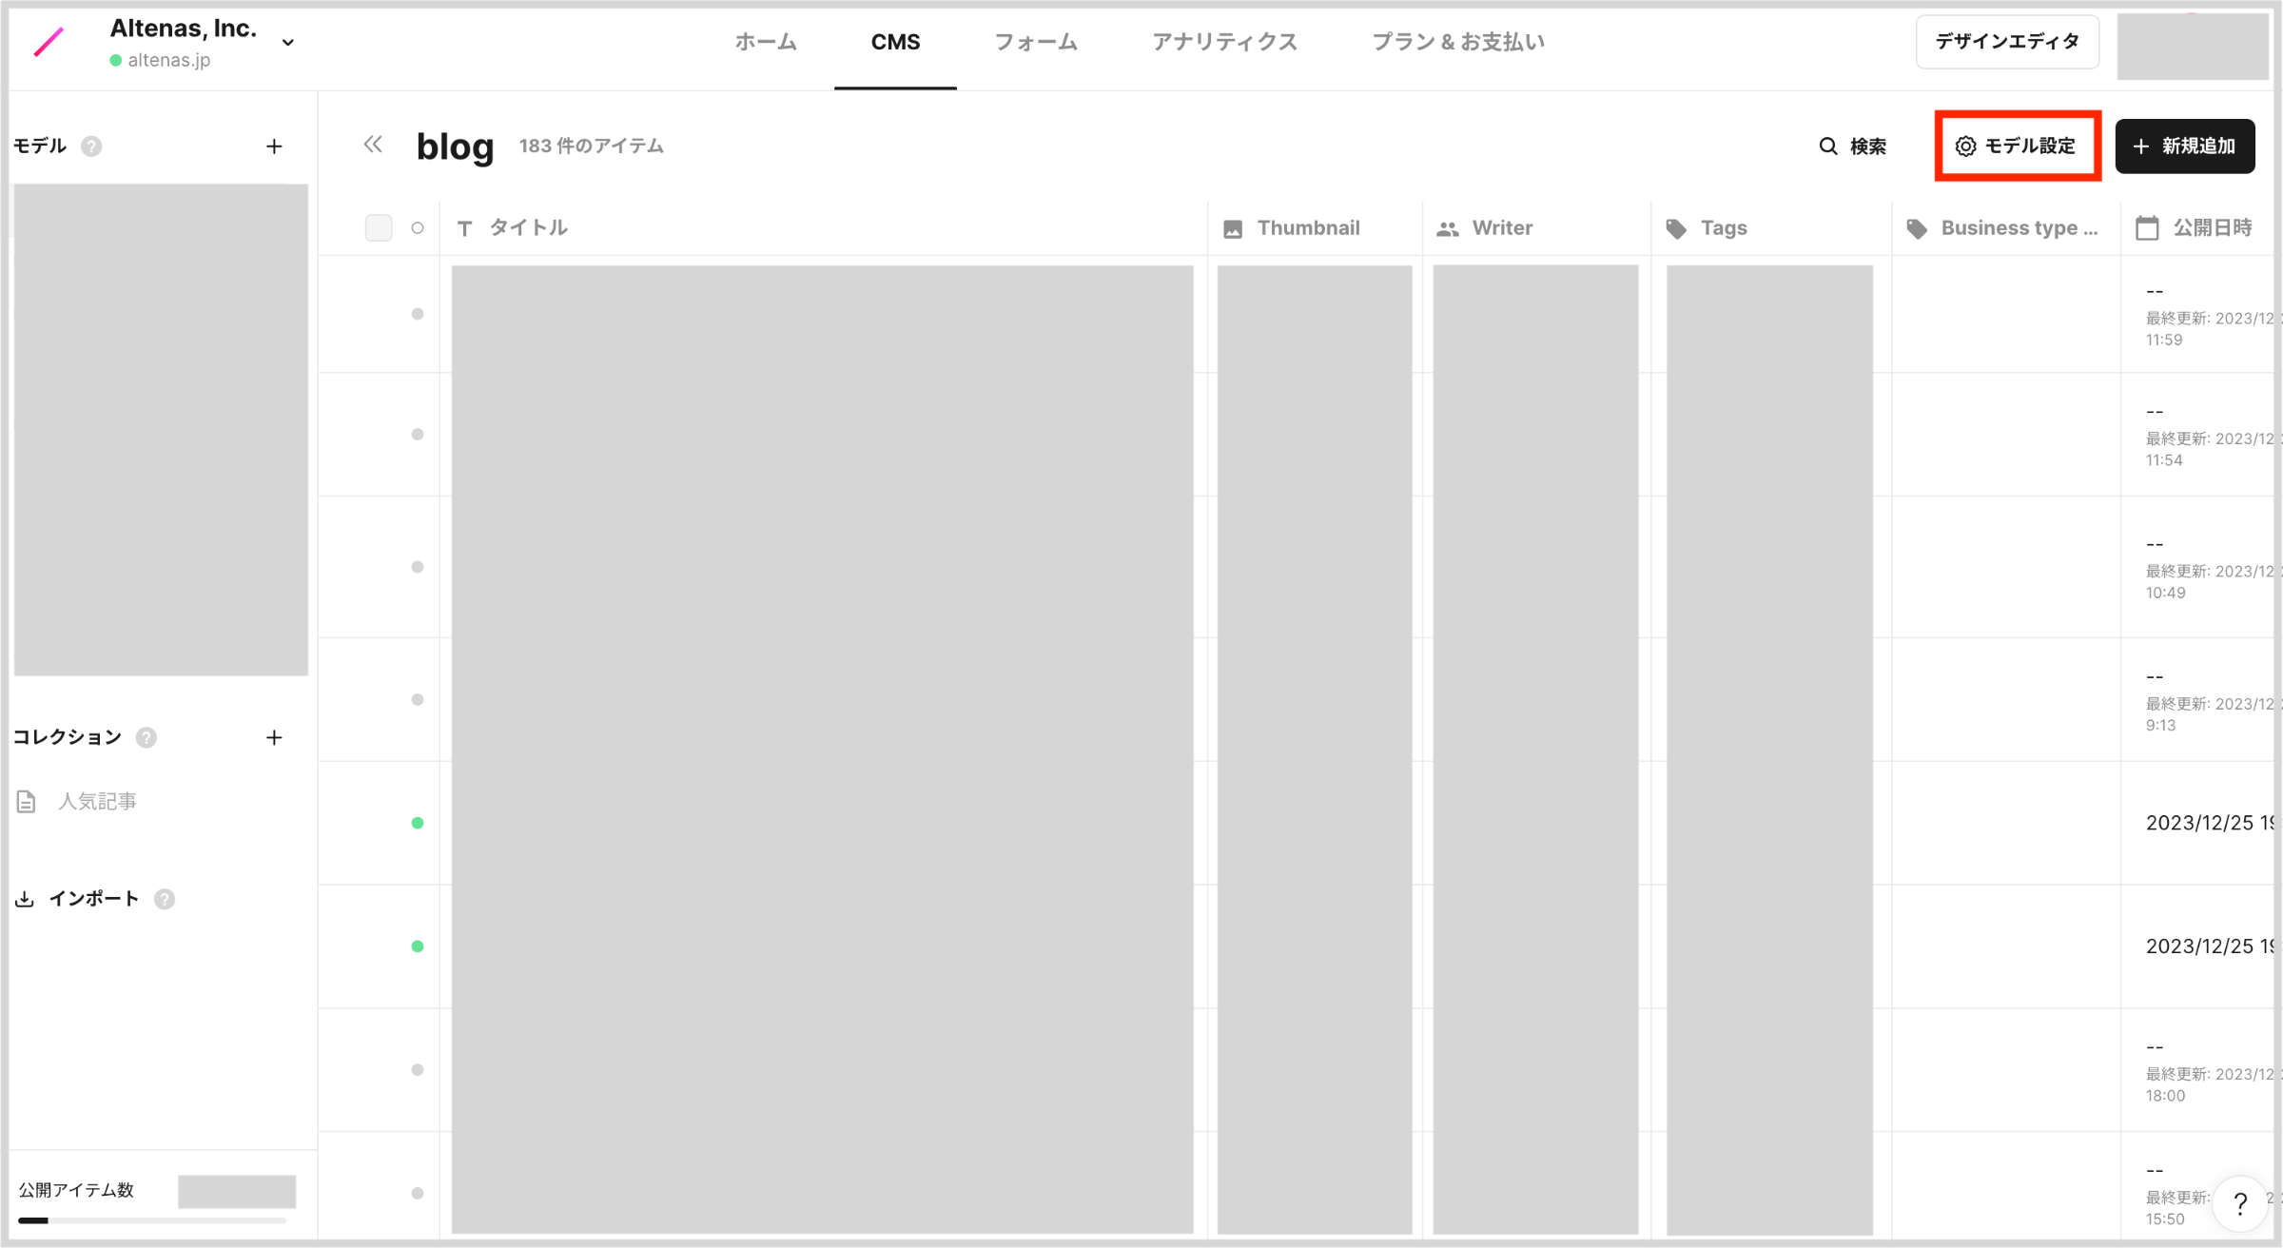Open the デザインエディタ button
The image size is (2283, 1248).
pos(2007,42)
